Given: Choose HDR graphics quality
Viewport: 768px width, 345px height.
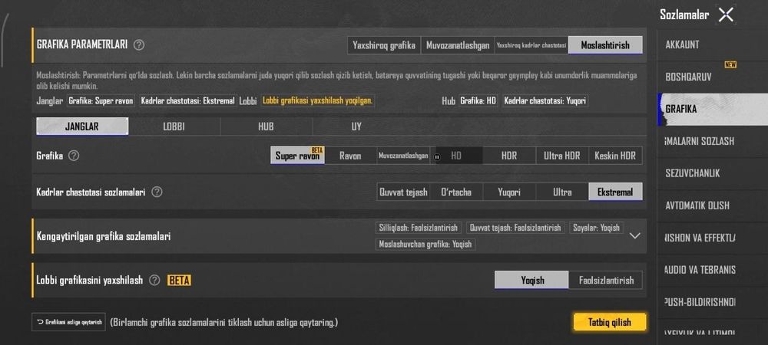Looking at the screenshot, I should point(509,156).
